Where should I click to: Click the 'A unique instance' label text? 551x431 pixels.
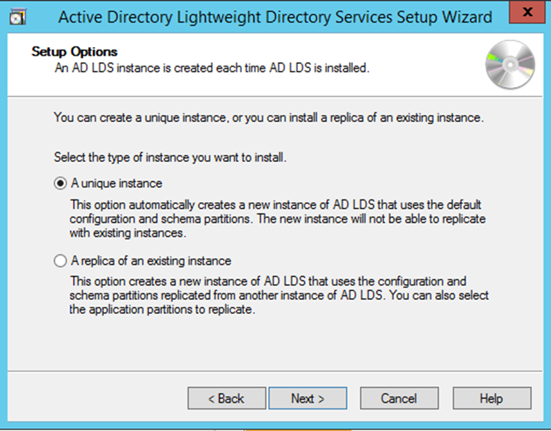tap(117, 184)
